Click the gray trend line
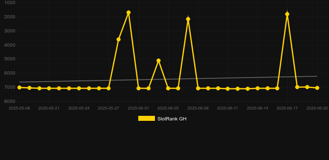 [168, 79]
